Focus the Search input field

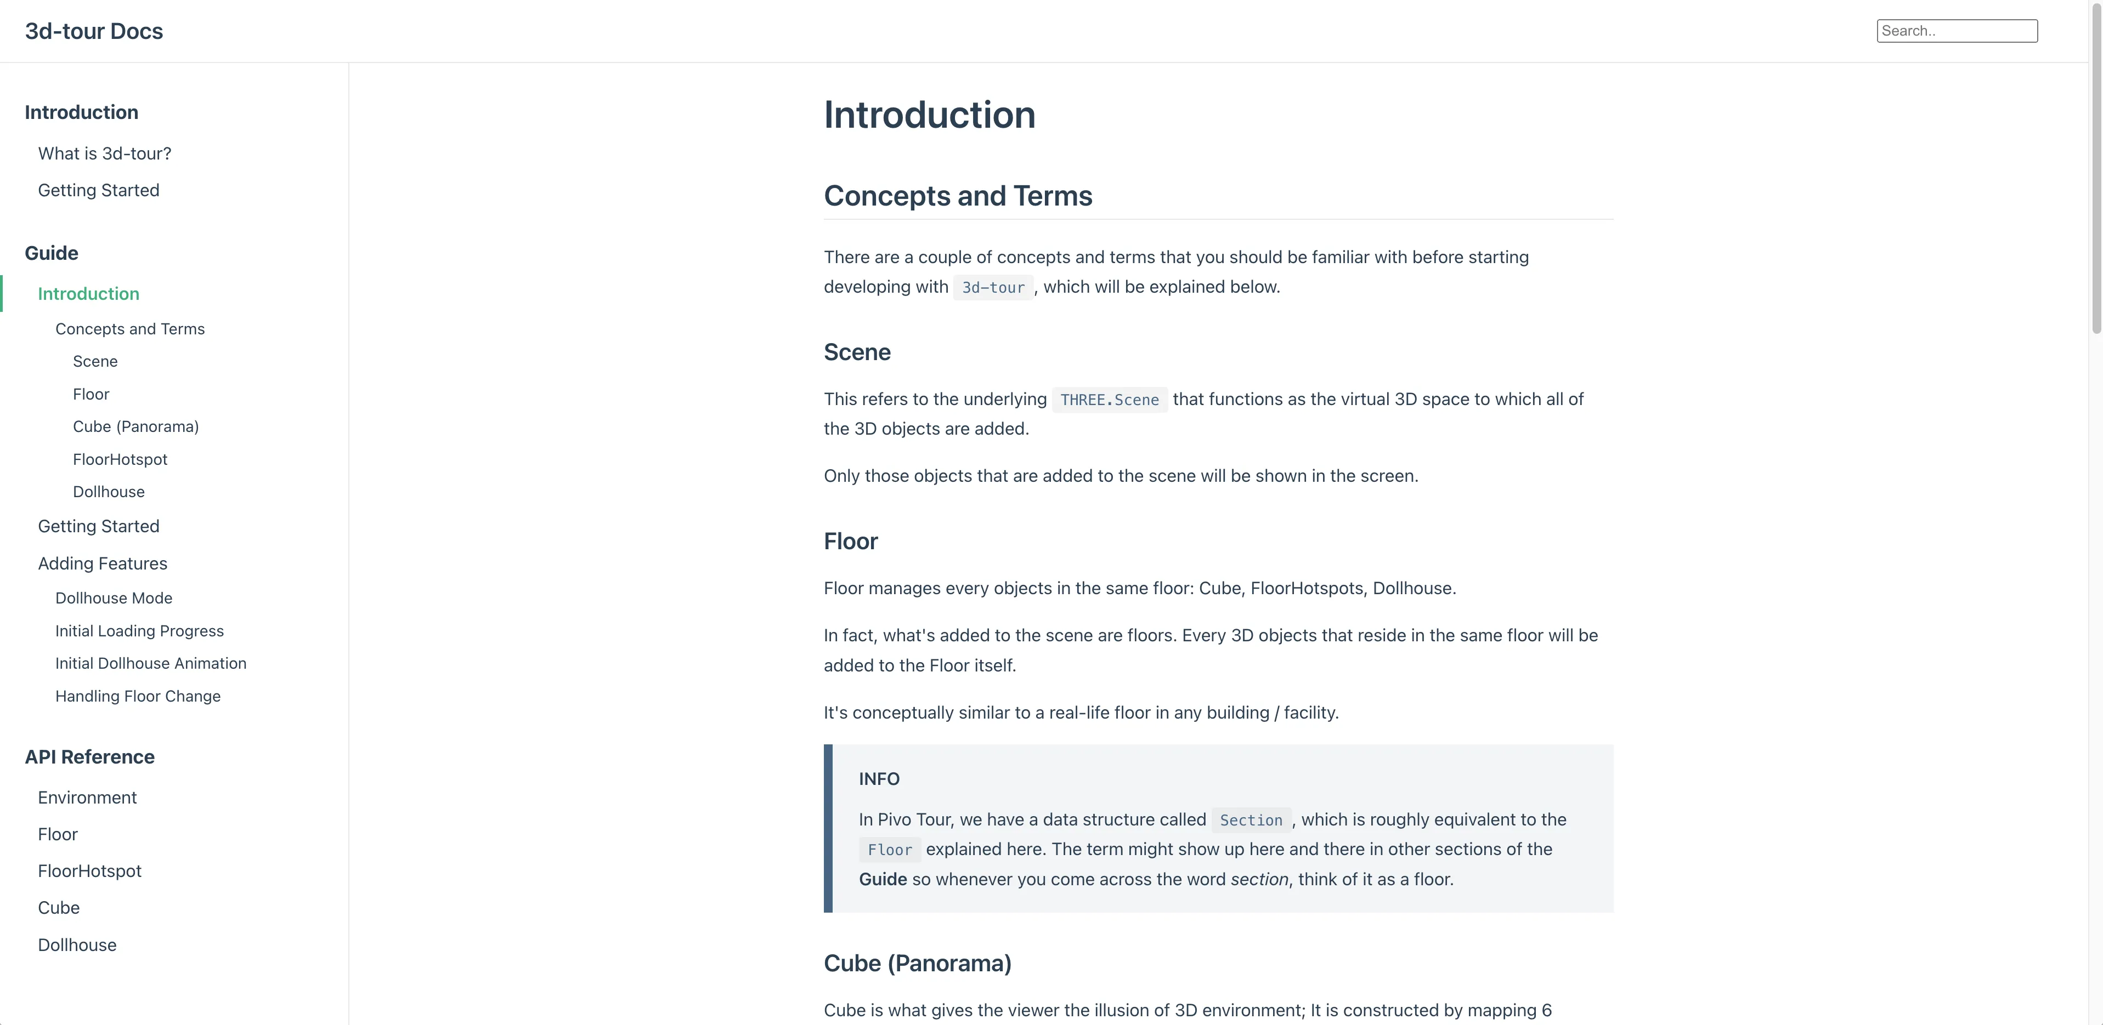click(x=1956, y=31)
